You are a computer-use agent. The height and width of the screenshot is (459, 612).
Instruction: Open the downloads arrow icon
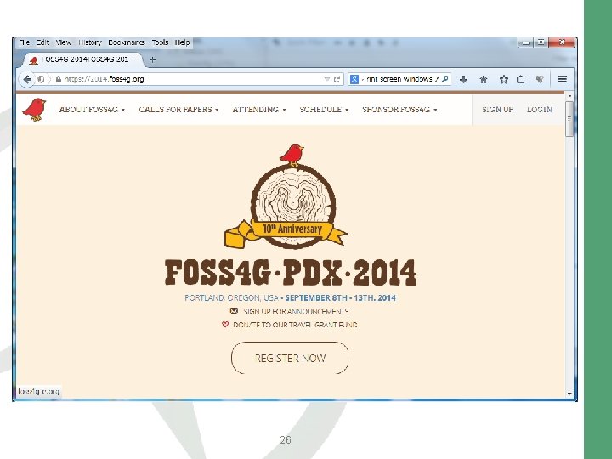pos(463,79)
